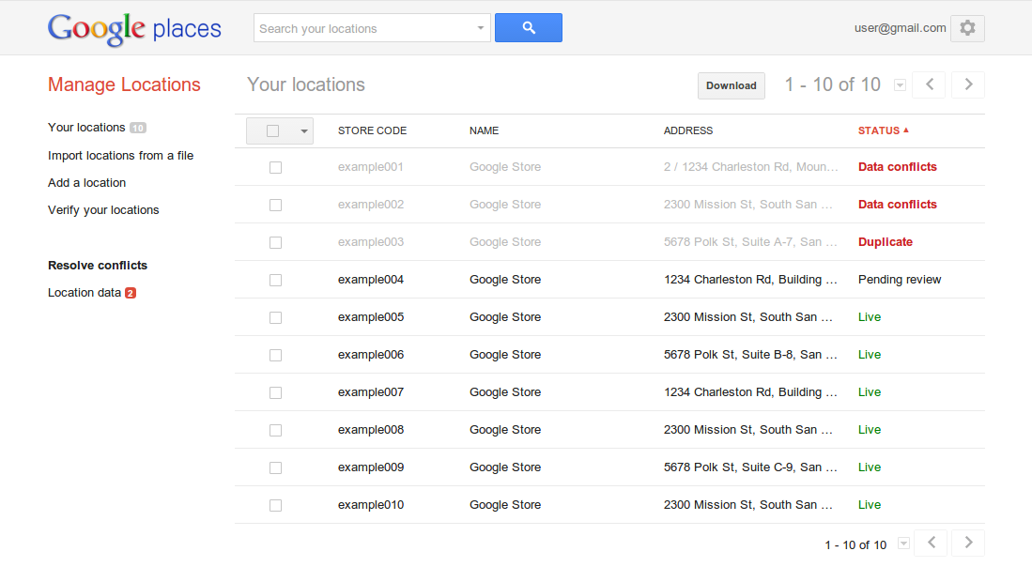Check the box for example001 row
The height and width of the screenshot is (582, 1032).
pos(275,167)
